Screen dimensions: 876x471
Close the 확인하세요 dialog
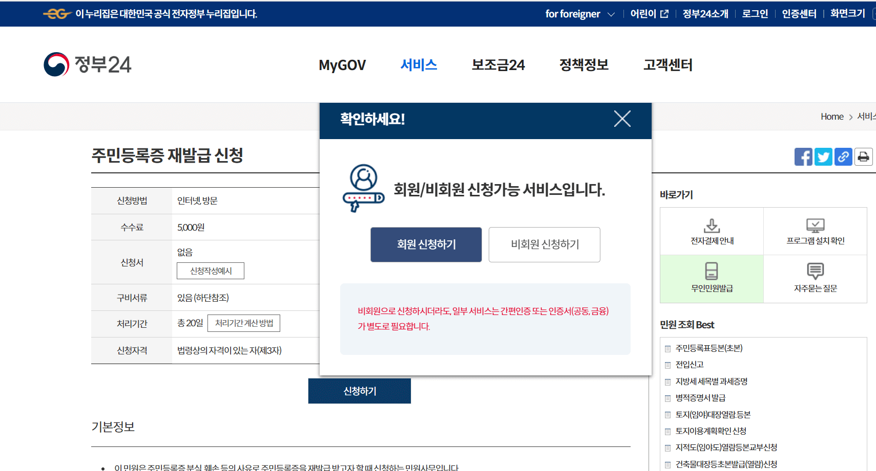pyautogui.click(x=622, y=119)
